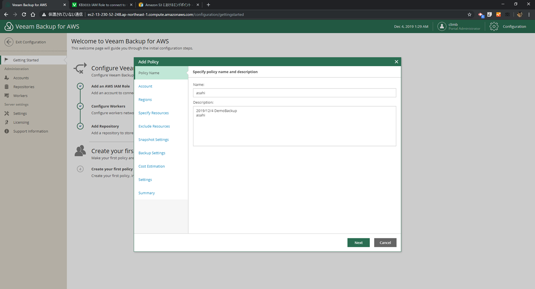Open the Configuration gear icon in header
535x289 pixels.
point(494,26)
